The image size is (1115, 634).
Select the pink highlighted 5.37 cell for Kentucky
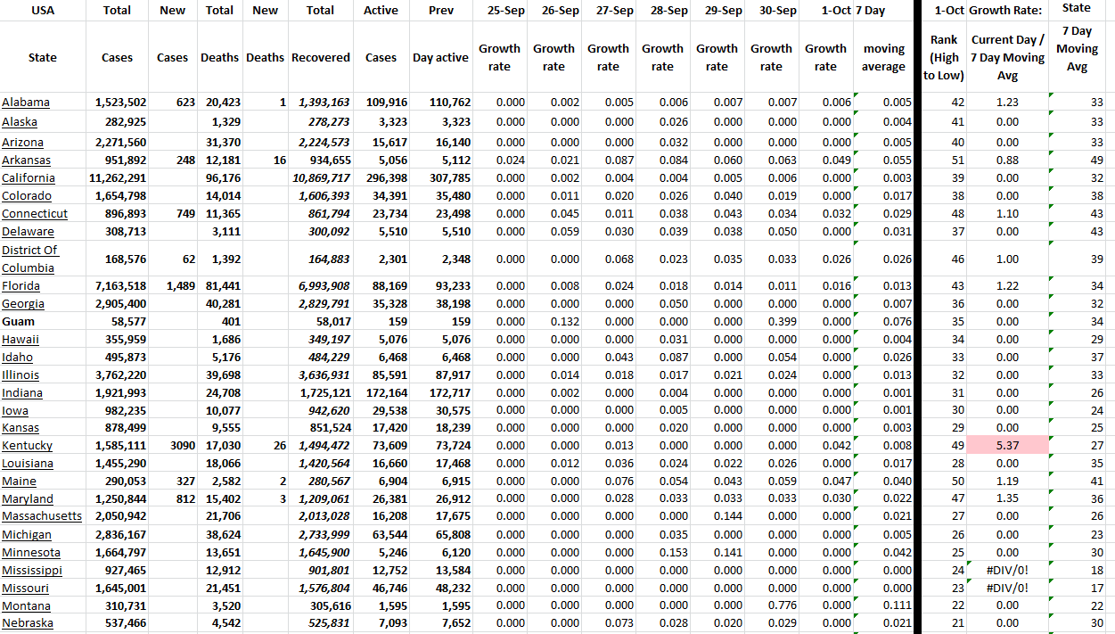tap(1007, 445)
